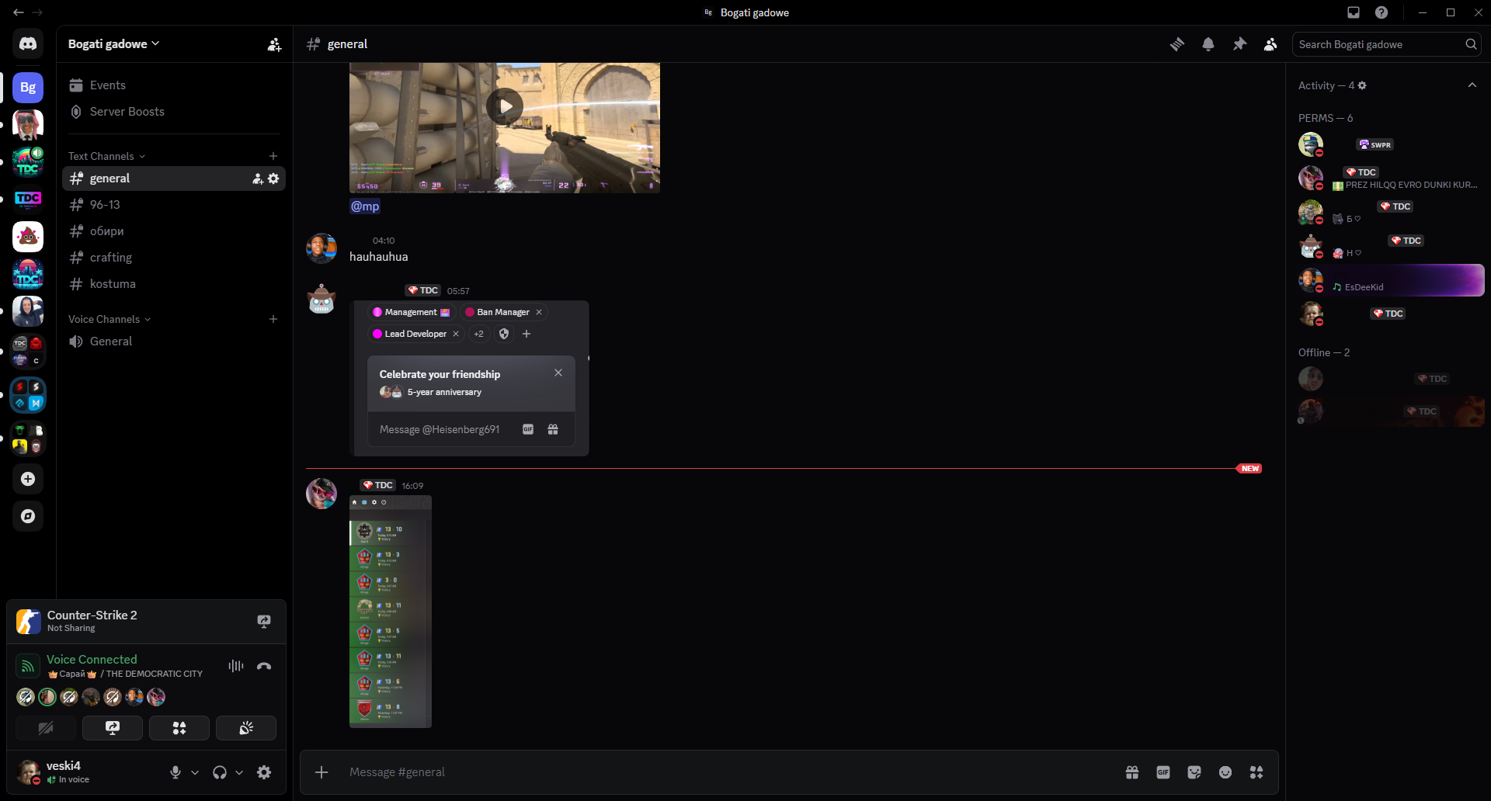Image resolution: width=1491 pixels, height=801 pixels.
Task: Add a new server
Action: [x=28, y=479]
